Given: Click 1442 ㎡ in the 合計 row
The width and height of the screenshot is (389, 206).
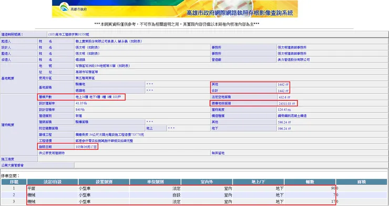Looking at the screenshot, I should (x=283, y=91).
